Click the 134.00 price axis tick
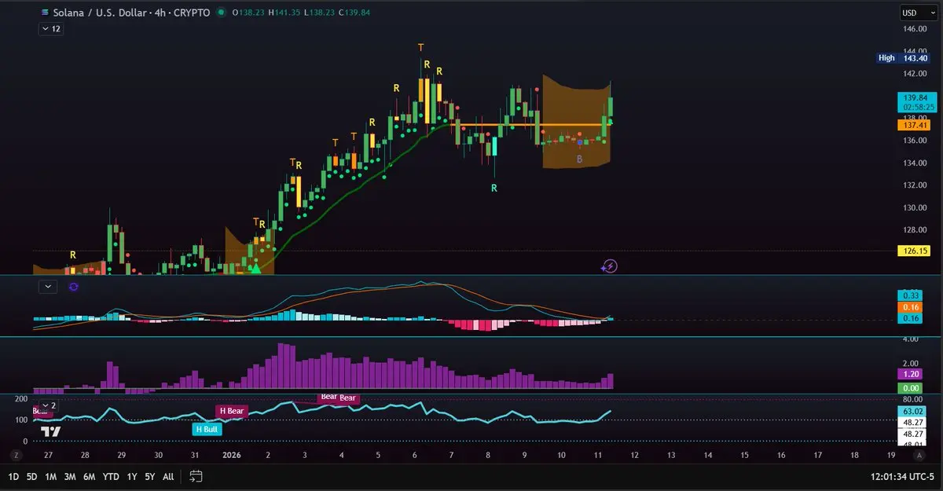 (x=915, y=163)
